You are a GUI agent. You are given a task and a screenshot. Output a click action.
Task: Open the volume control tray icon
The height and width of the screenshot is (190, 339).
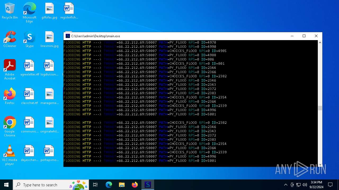[305, 185]
